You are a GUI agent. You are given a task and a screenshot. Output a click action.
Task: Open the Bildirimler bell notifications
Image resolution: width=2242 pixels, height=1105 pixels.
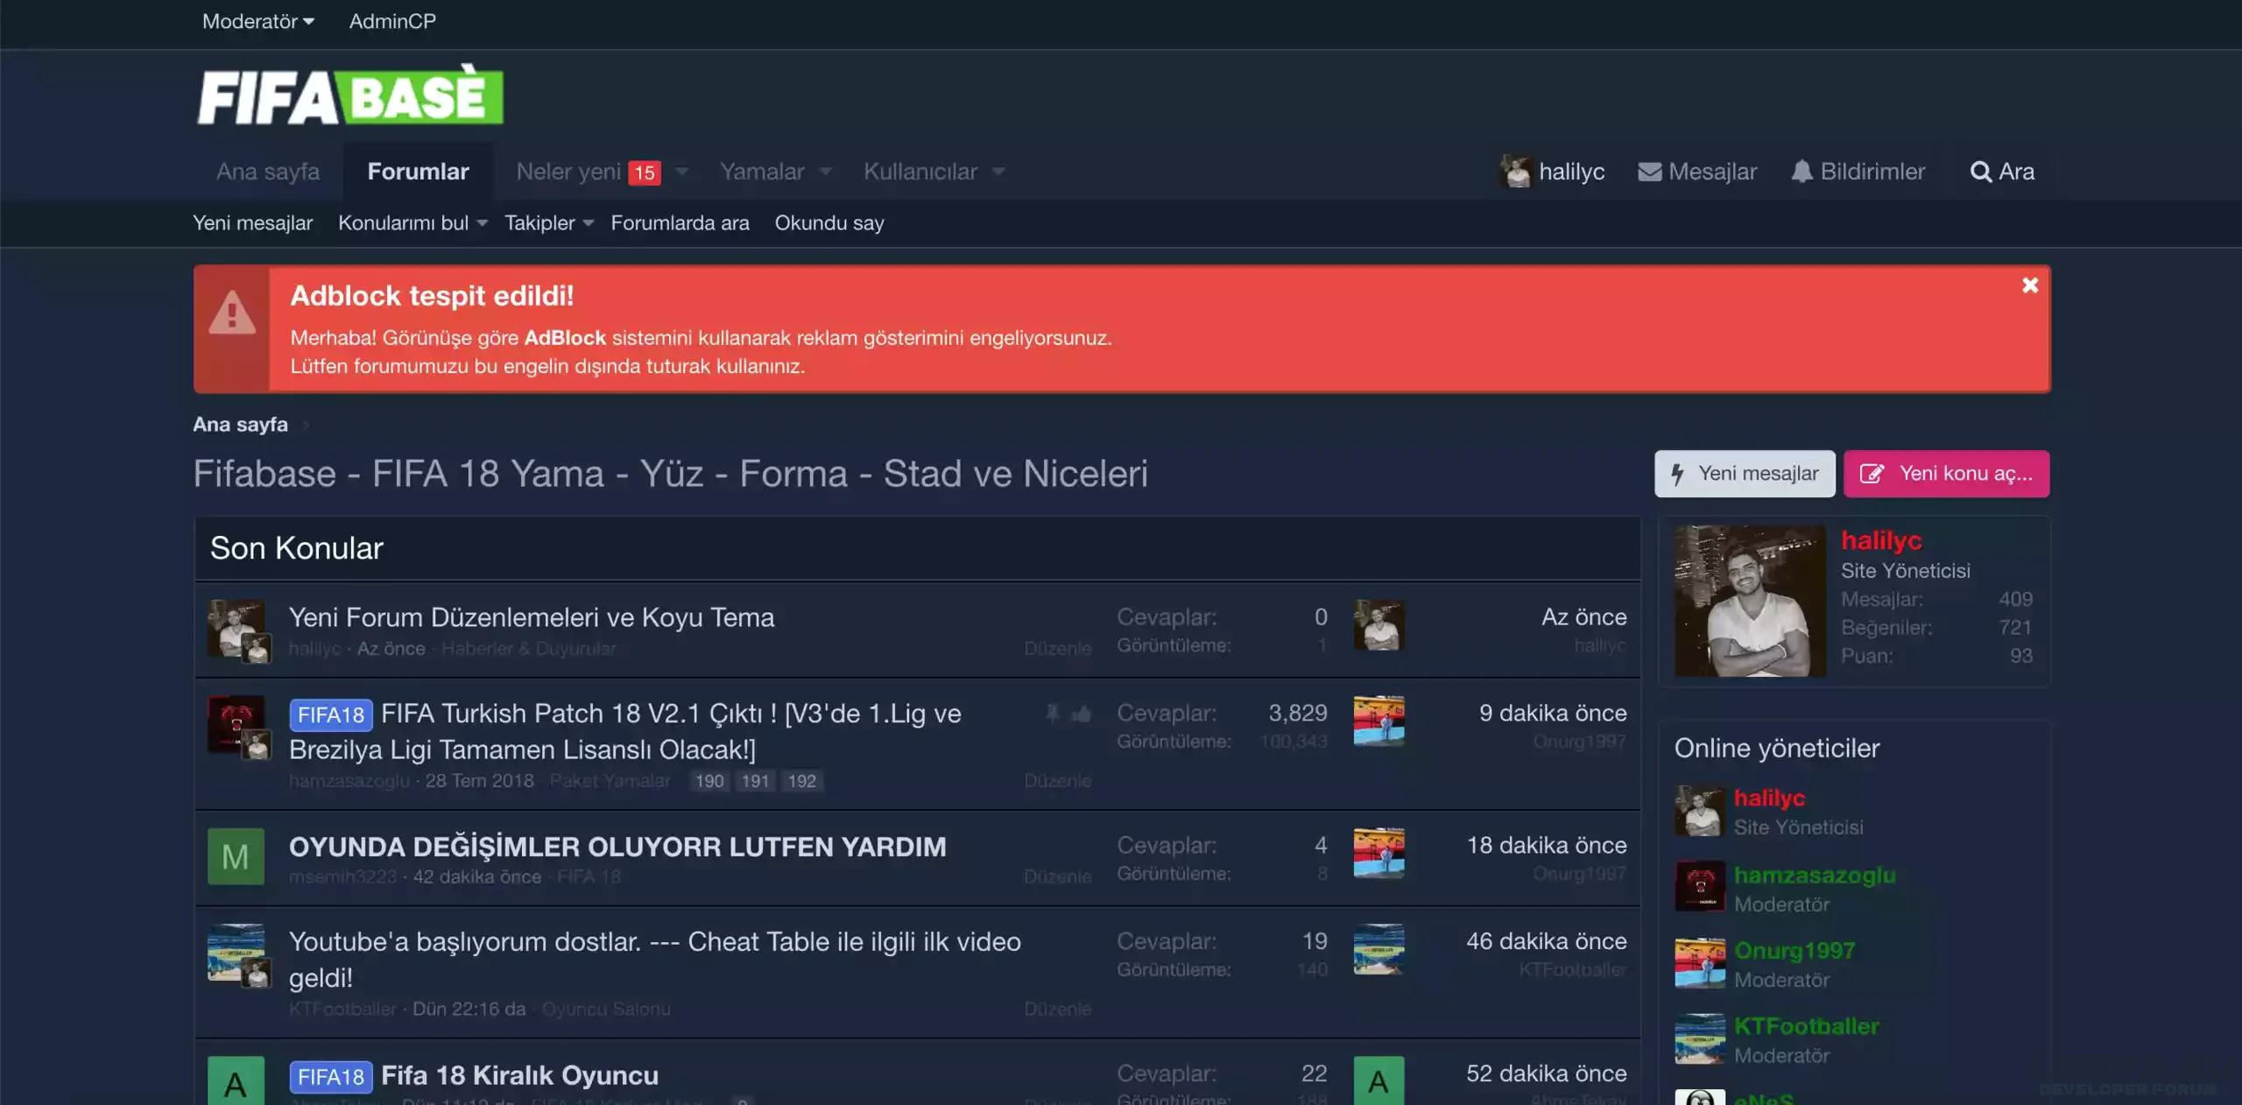click(1801, 172)
